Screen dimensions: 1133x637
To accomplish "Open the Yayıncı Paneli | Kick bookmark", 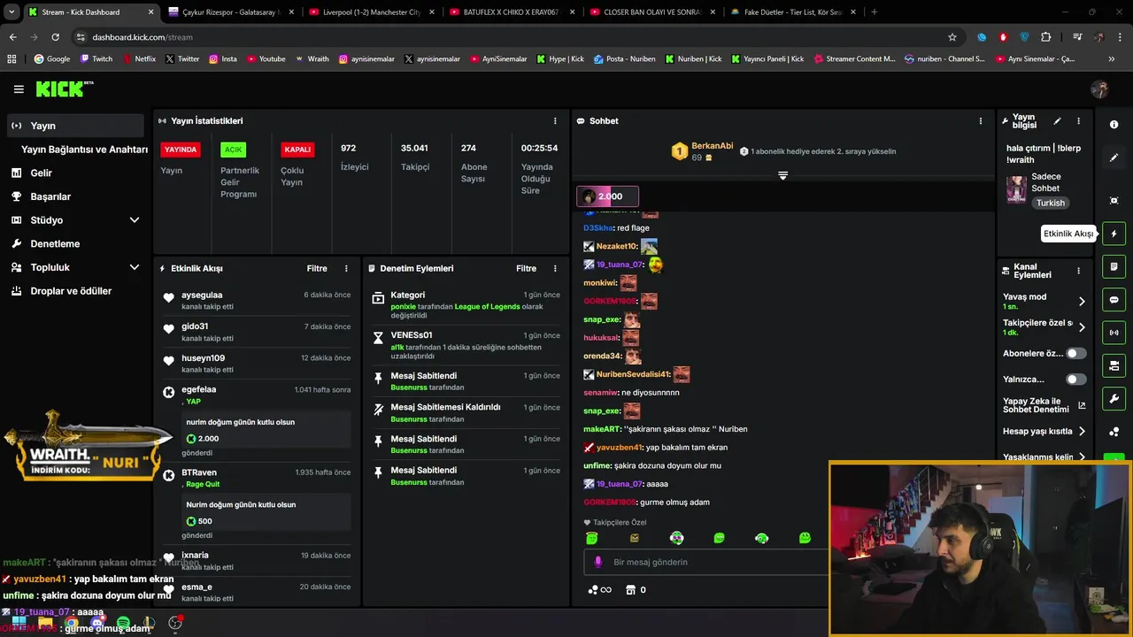I will (x=767, y=59).
